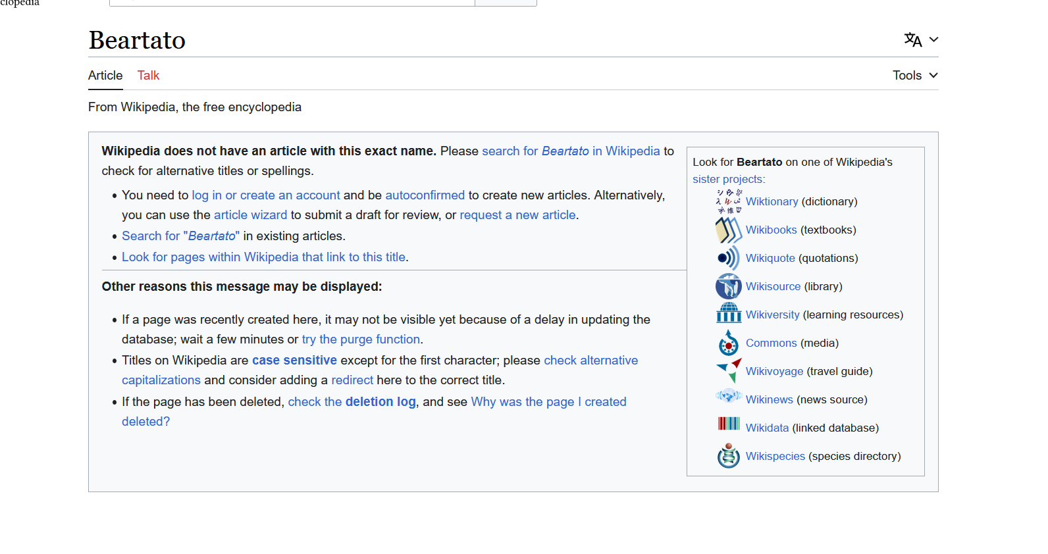Click 'request a new article' link
This screenshot has width=1048, height=554.
[x=517, y=214]
